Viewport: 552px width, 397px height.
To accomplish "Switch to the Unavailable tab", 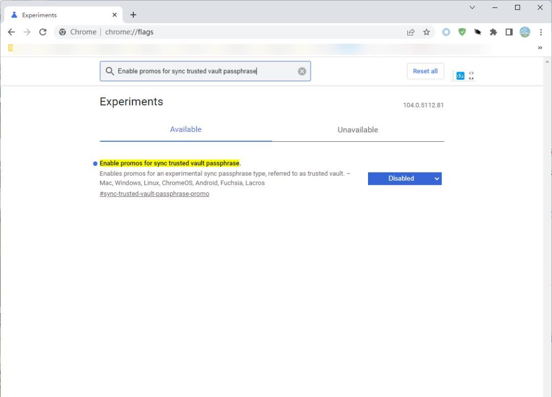I will pos(357,130).
